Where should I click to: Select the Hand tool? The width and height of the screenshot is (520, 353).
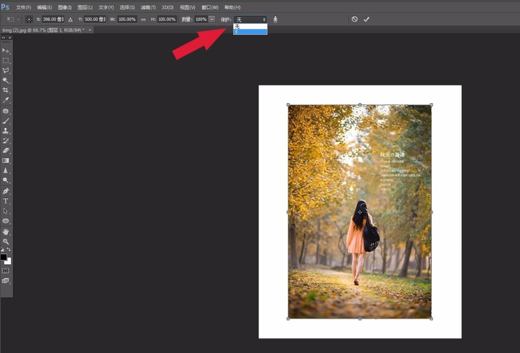(x=6, y=231)
